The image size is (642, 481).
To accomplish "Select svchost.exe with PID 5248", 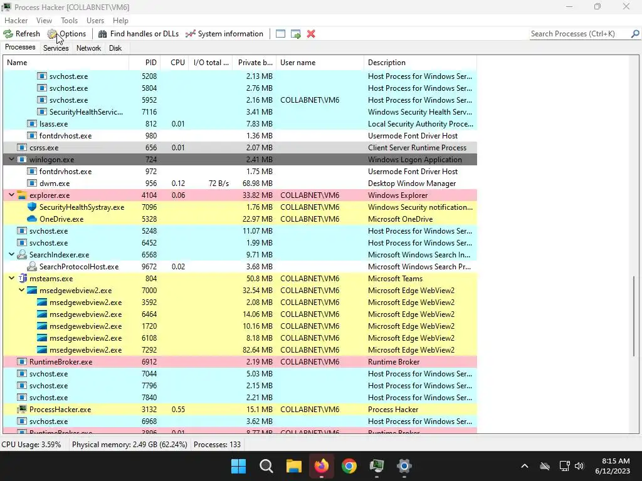I will 240,230.
